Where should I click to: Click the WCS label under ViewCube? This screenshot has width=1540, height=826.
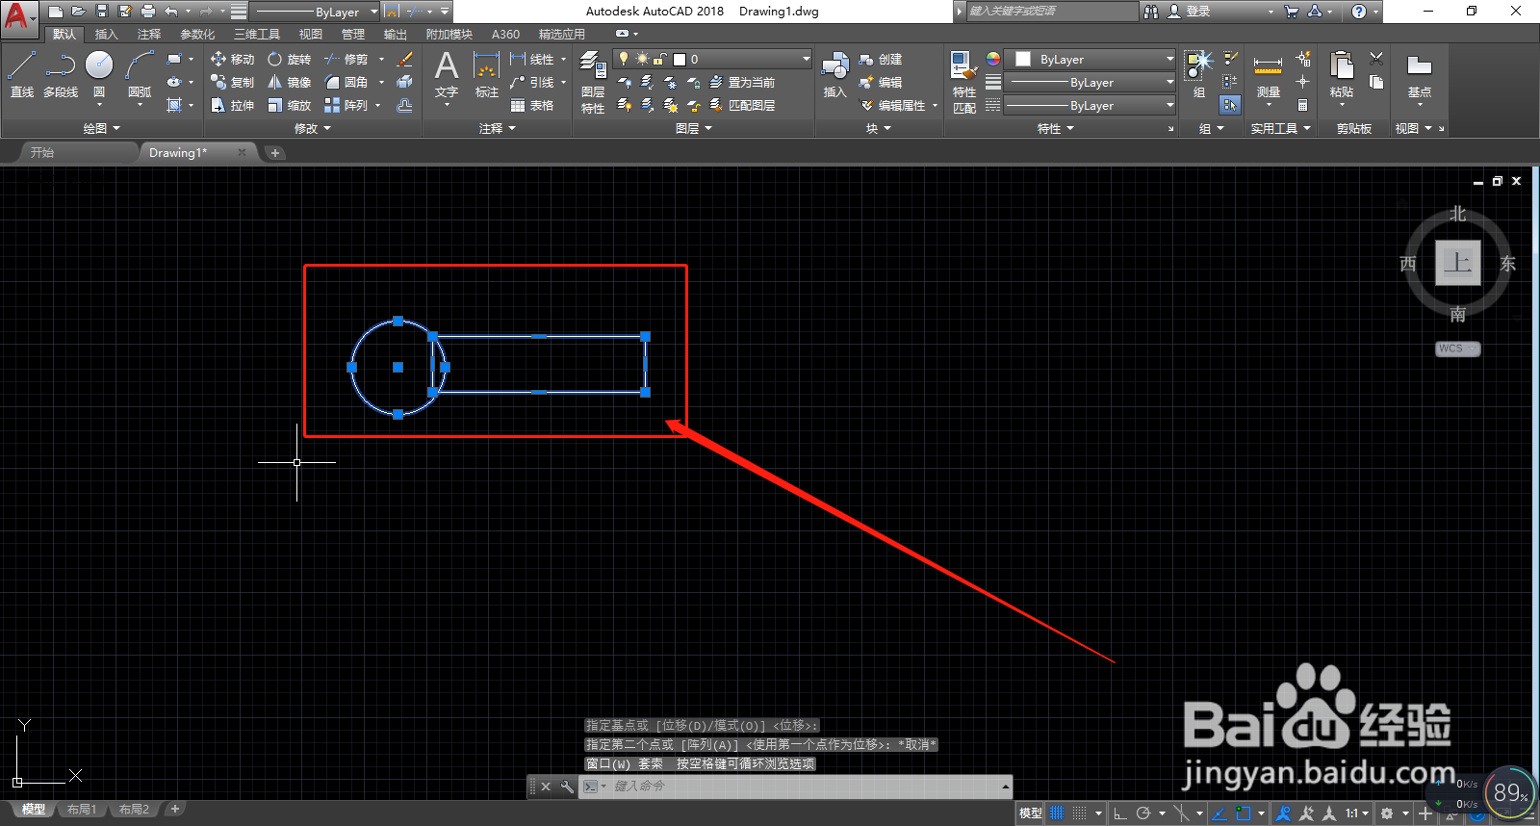1457,348
